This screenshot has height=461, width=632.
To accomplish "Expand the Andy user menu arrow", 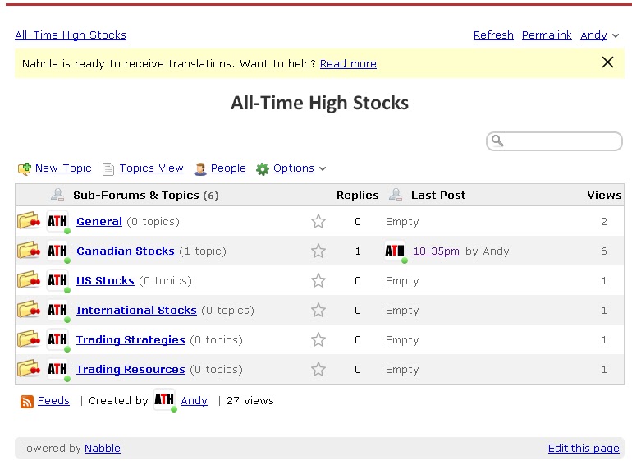I will 616,35.
